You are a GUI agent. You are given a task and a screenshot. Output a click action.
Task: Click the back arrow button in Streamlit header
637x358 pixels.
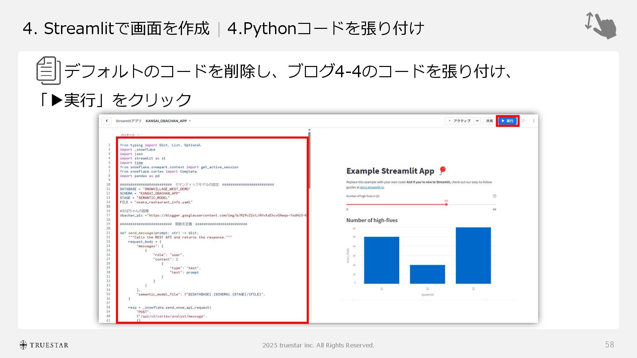coord(106,121)
